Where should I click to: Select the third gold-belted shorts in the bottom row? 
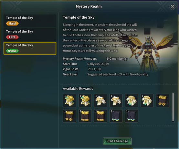[100, 116]
